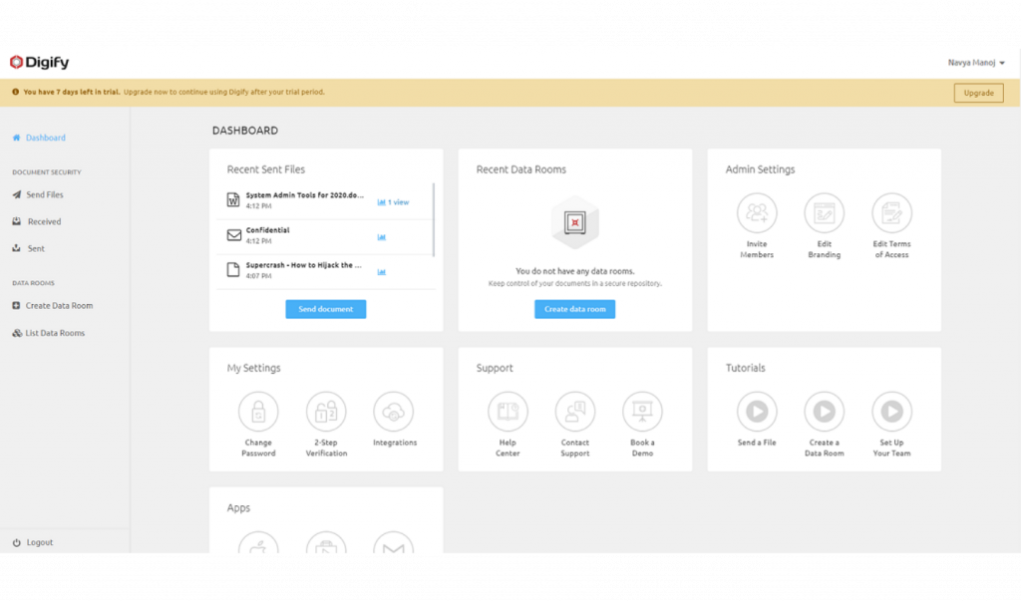The height and width of the screenshot is (602, 1021).
Task: Open the Change Password settings
Action: point(258,411)
